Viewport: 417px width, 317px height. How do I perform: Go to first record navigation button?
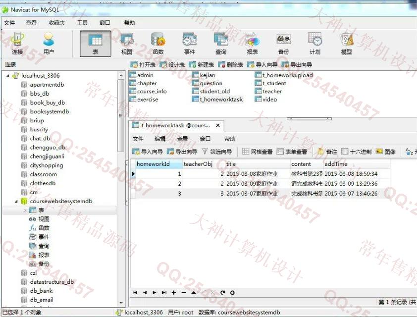click(135, 293)
